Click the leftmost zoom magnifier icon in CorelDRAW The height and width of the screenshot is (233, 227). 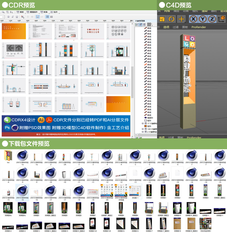click(x=3, y=12)
